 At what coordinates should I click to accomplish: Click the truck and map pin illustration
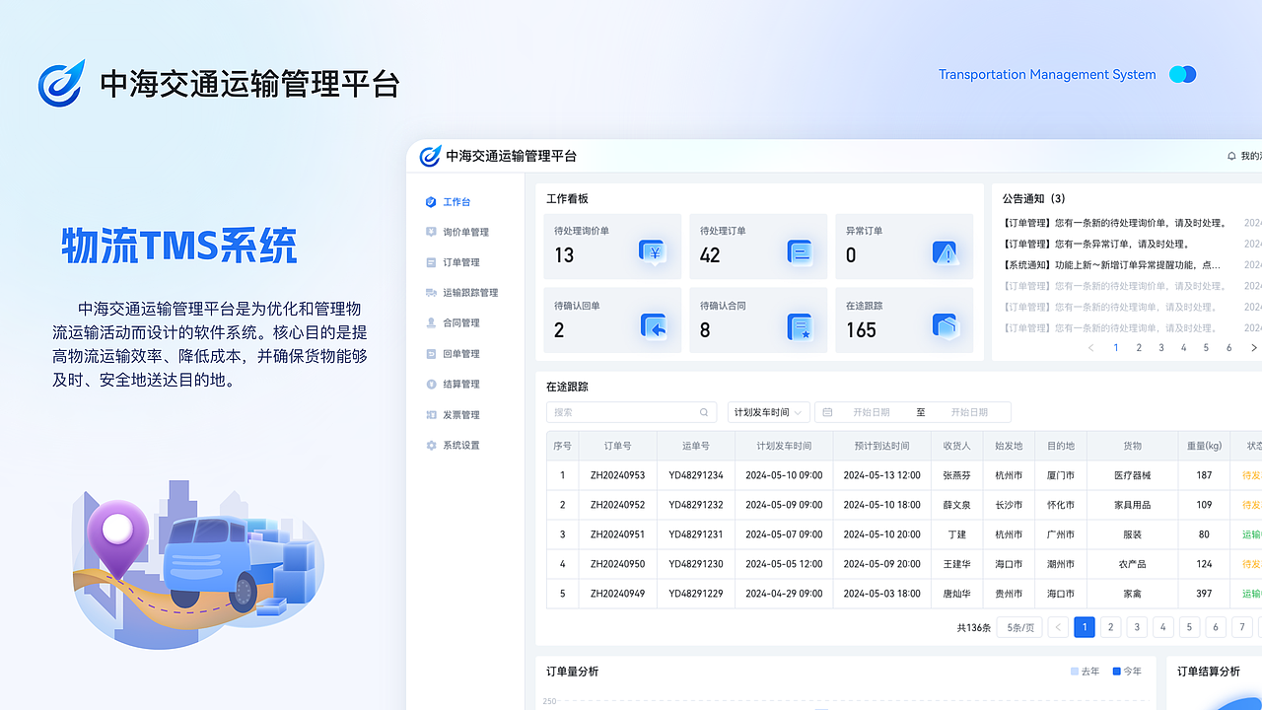(197, 564)
